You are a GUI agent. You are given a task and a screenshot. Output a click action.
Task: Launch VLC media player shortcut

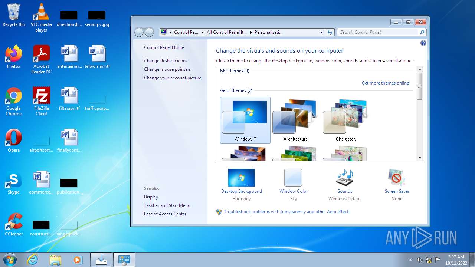[41, 18]
